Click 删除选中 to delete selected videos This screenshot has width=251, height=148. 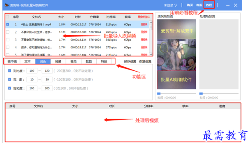tap(144, 17)
